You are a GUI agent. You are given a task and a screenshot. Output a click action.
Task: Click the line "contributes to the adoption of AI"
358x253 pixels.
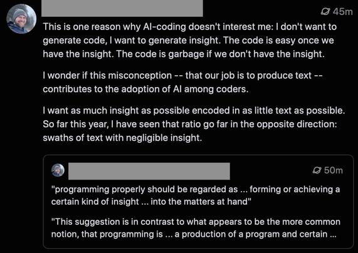pyautogui.click(x=145, y=89)
